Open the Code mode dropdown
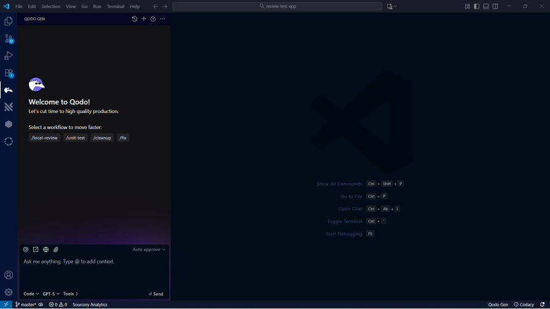The width and height of the screenshot is (550, 309). [x=31, y=294]
